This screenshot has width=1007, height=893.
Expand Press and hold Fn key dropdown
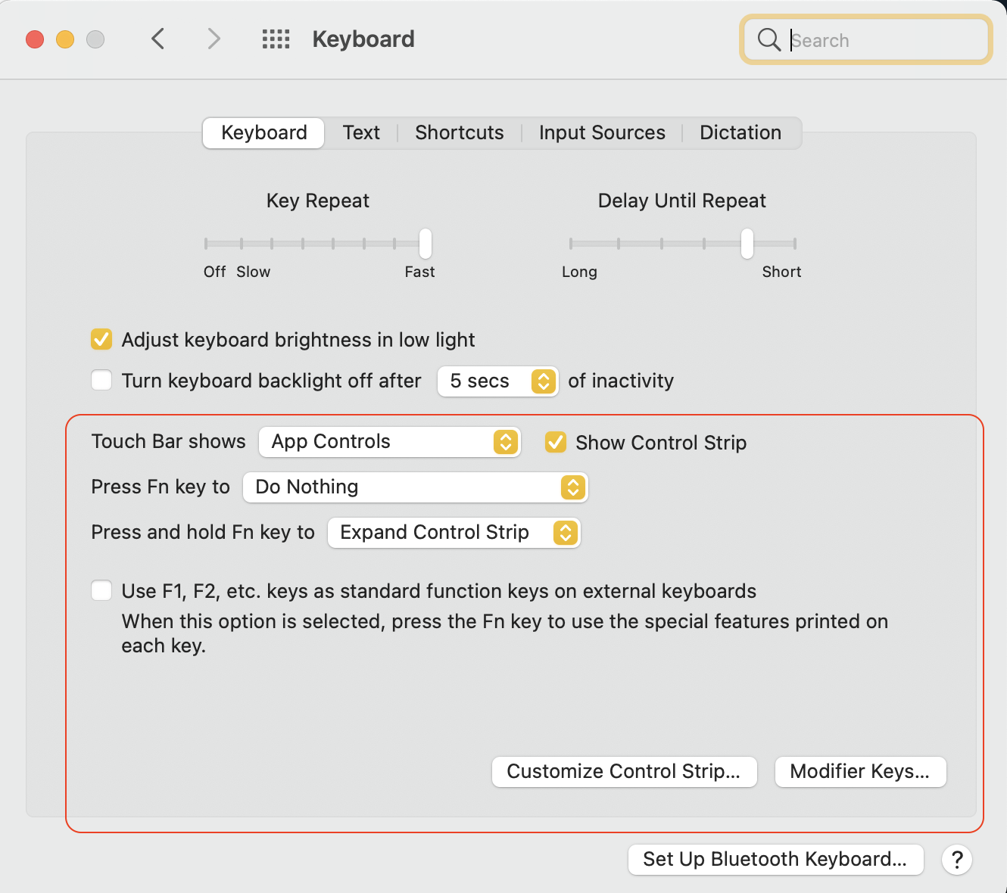click(x=454, y=533)
